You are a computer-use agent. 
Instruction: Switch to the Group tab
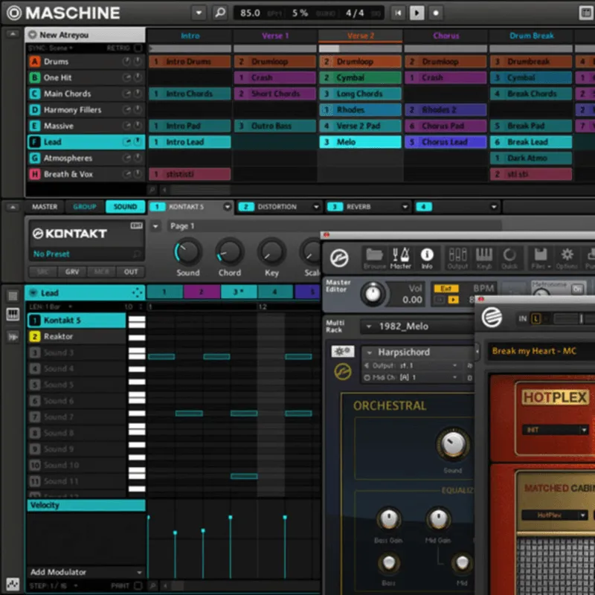(85, 206)
